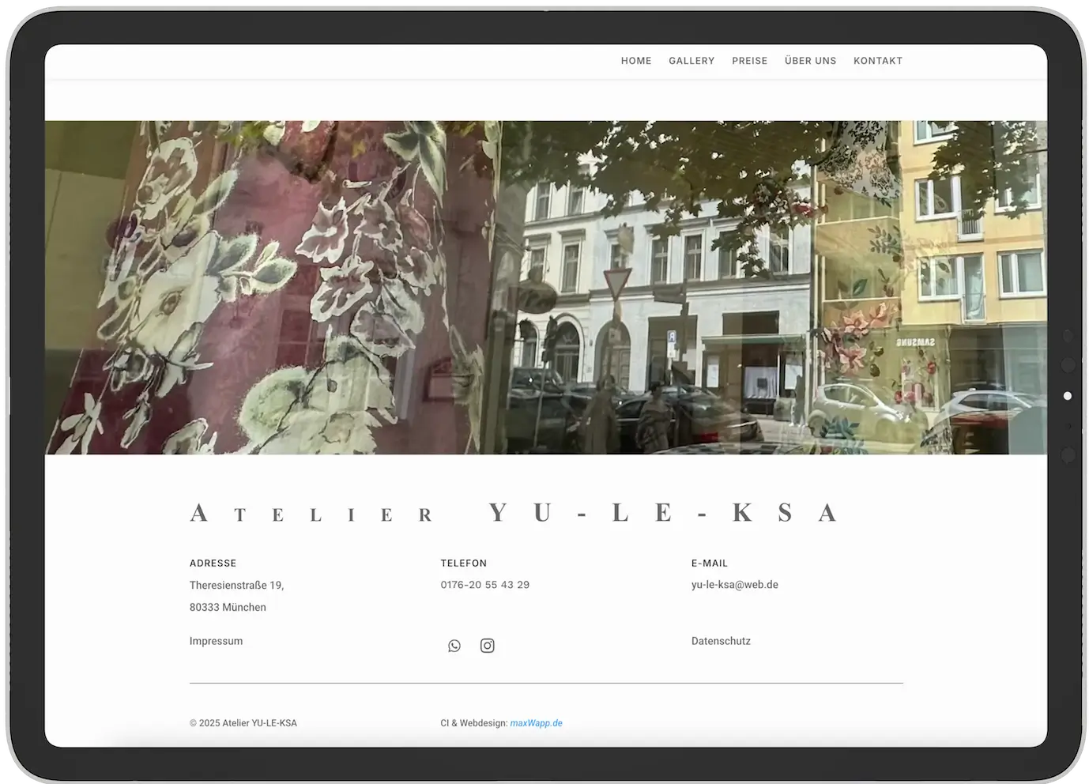
Task: Select the PREISE menu item
Action: pyautogui.click(x=749, y=61)
